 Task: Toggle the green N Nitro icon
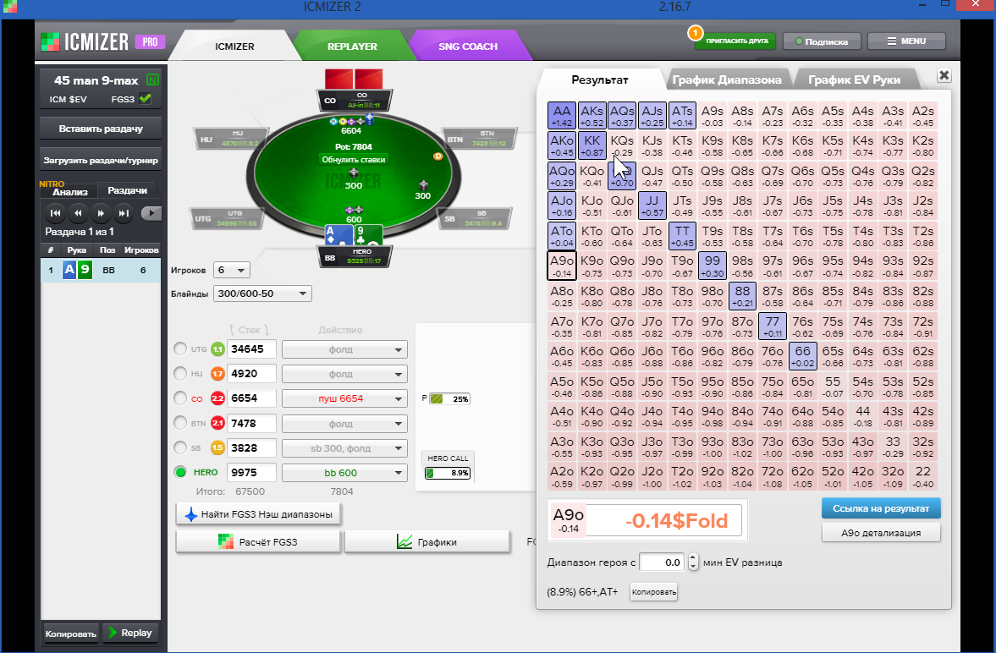pyautogui.click(x=152, y=80)
